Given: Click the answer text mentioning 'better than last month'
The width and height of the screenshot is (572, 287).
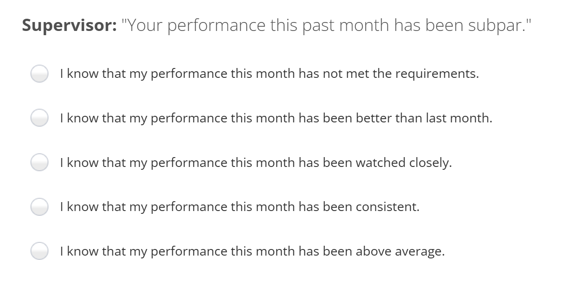Looking at the screenshot, I should click(275, 118).
